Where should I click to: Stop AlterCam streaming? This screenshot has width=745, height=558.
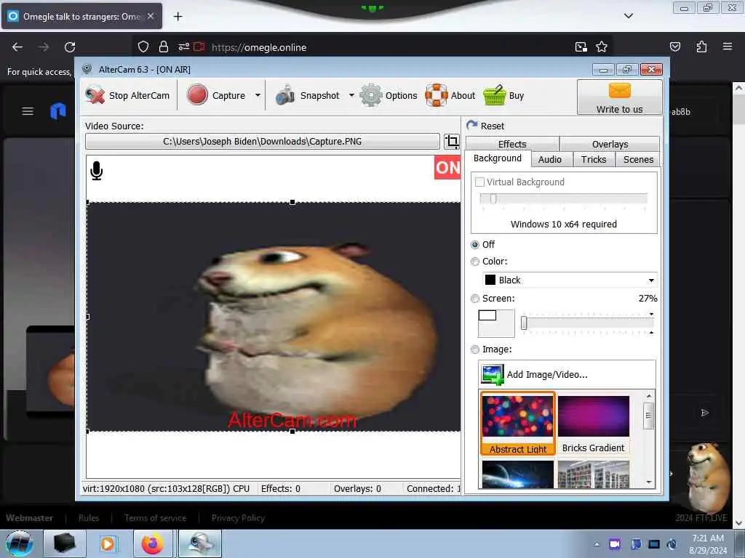pos(127,95)
